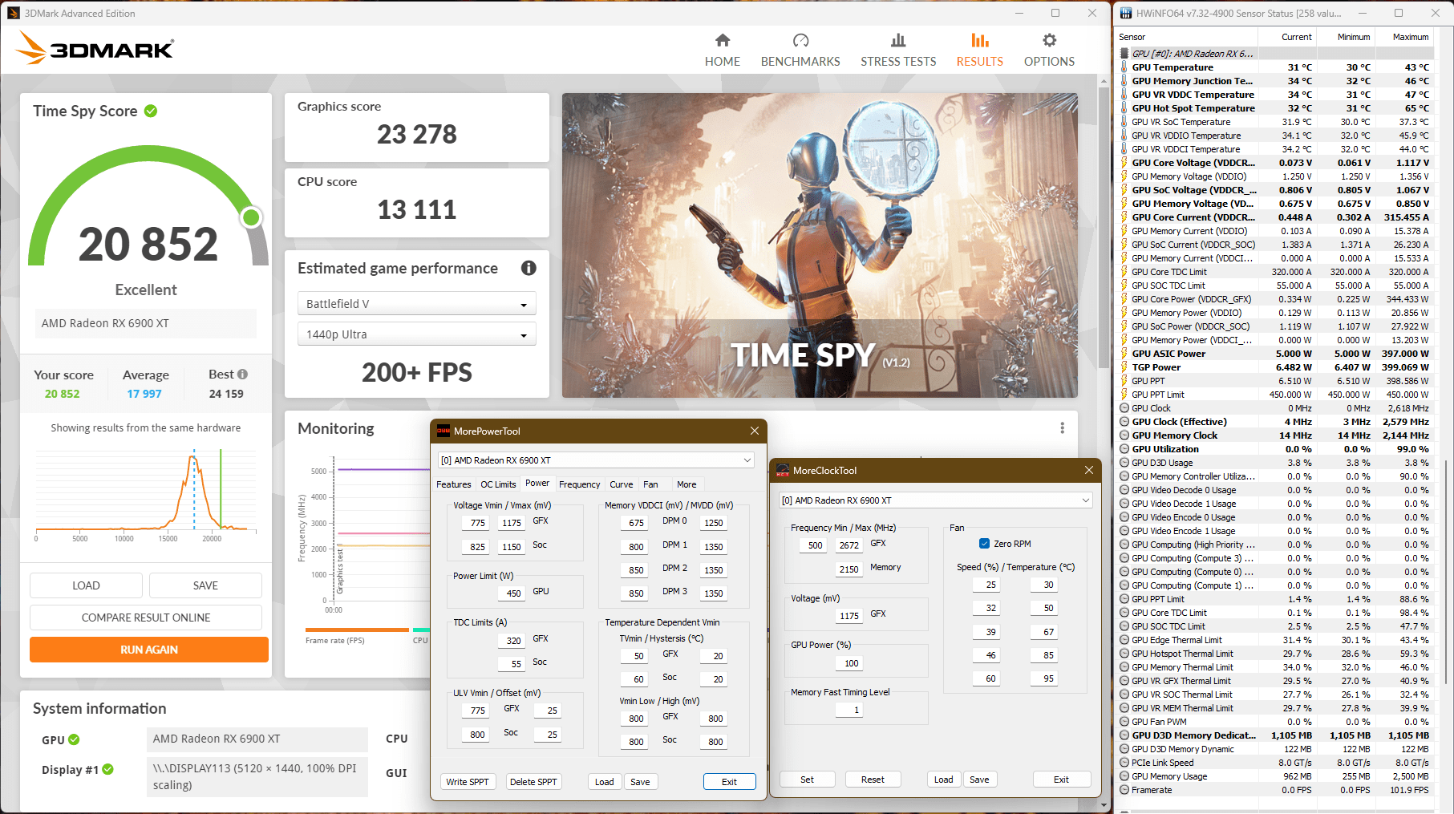Close the MorePowerTool window
The height and width of the screenshot is (814, 1454).
[755, 431]
